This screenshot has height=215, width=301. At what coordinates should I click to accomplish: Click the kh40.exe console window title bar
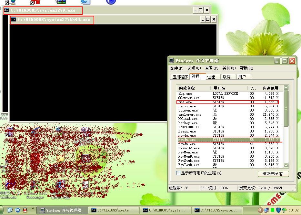[113, 20]
